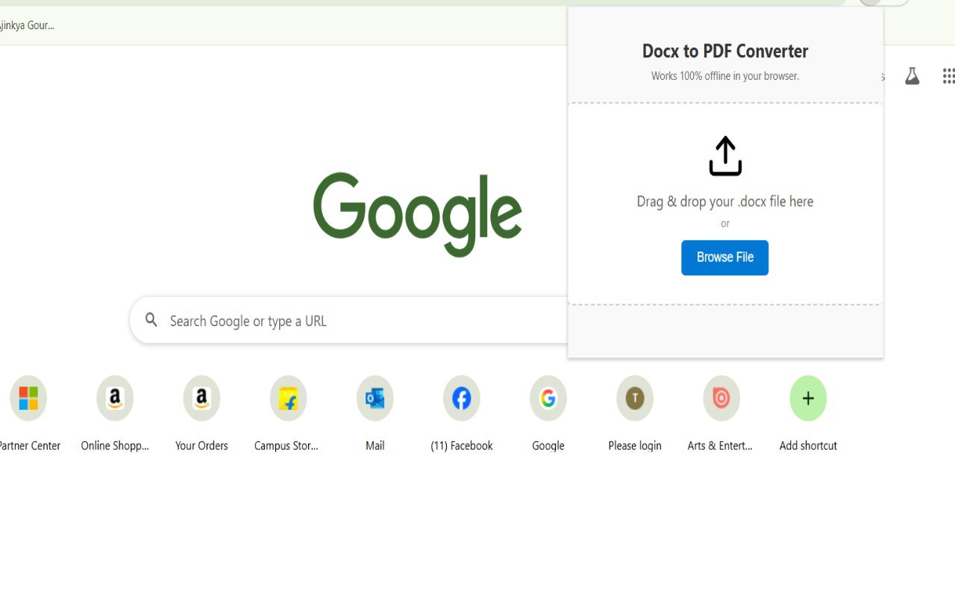Image resolution: width=955 pixels, height=597 pixels.
Task: Click the Google logo
Action: [417, 214]
